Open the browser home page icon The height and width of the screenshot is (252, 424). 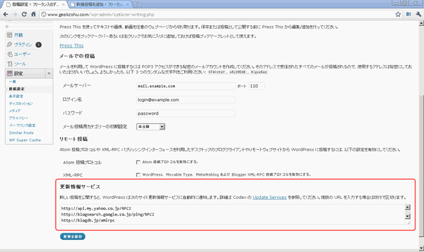[33, 15]
